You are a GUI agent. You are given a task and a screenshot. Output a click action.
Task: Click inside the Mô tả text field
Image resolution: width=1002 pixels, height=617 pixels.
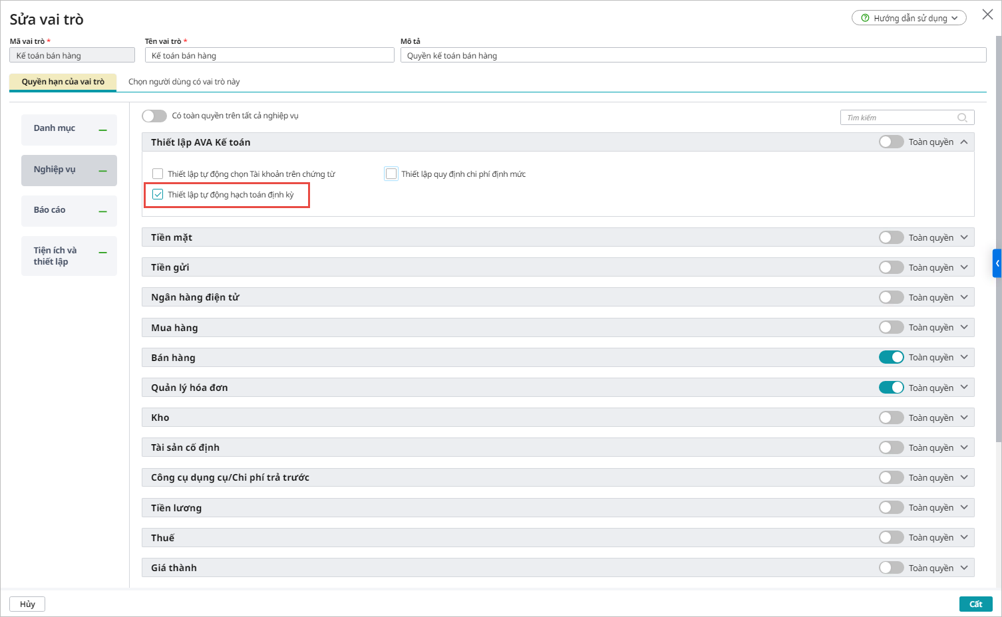693,56
